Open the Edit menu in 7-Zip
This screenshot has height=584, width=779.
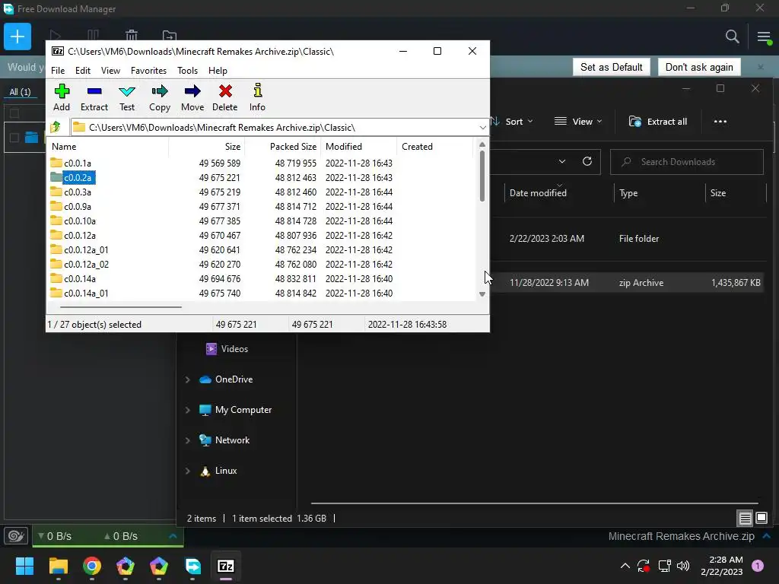(82, 71)
